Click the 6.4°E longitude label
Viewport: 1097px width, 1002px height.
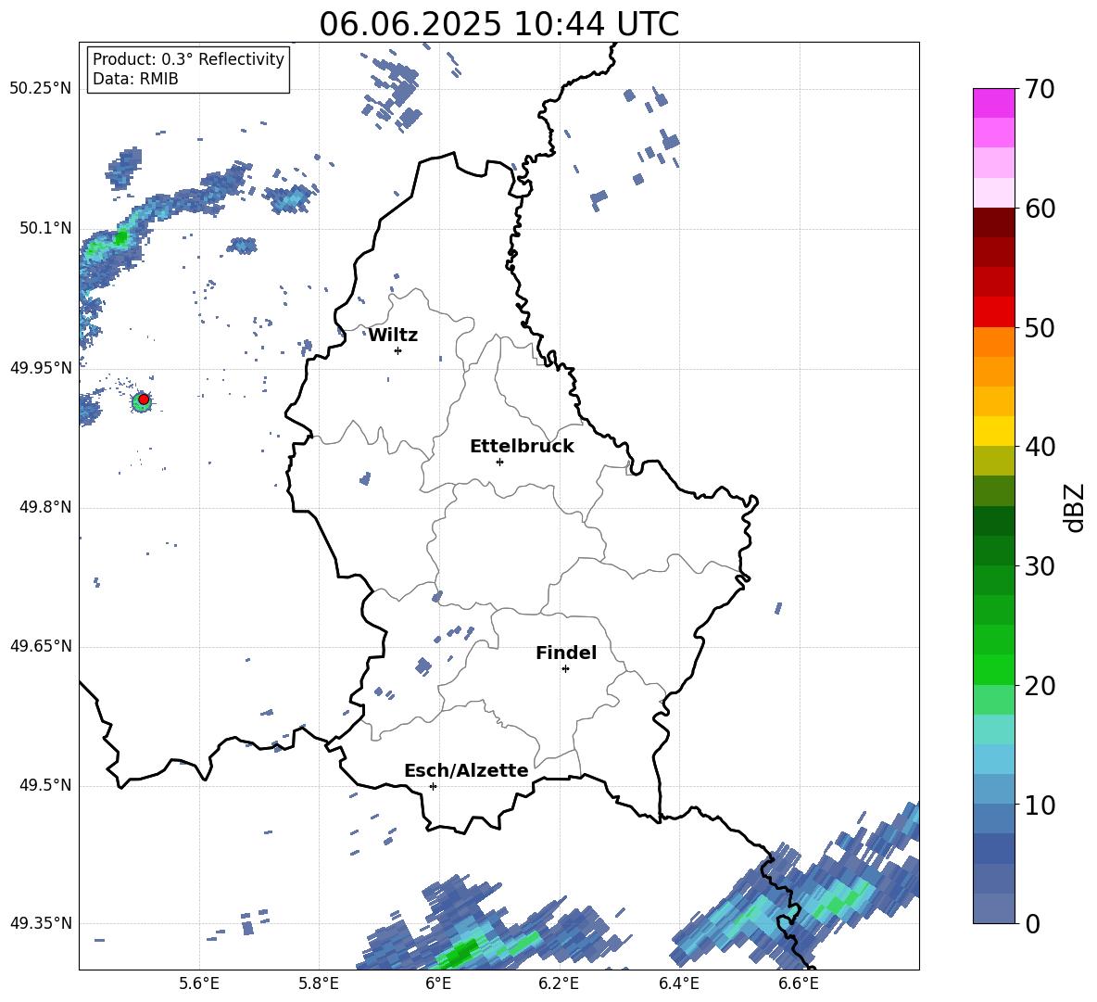click(678, 983)
